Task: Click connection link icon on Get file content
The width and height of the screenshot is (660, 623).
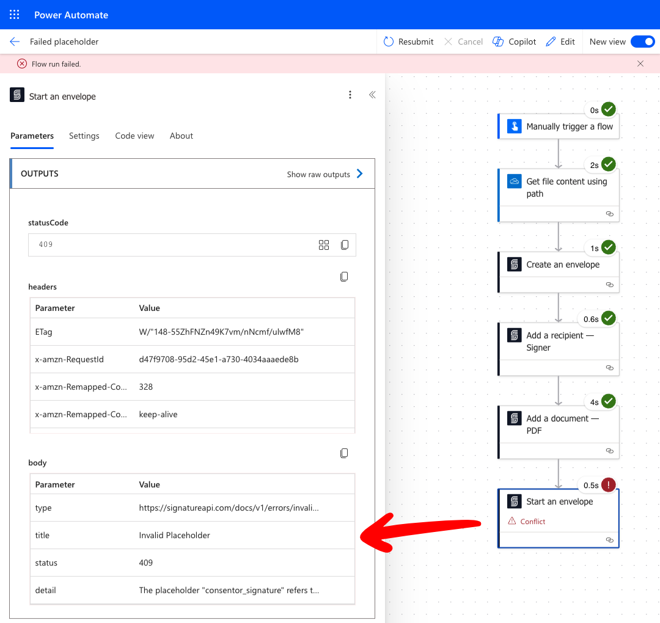Action: tap(609, 214)
